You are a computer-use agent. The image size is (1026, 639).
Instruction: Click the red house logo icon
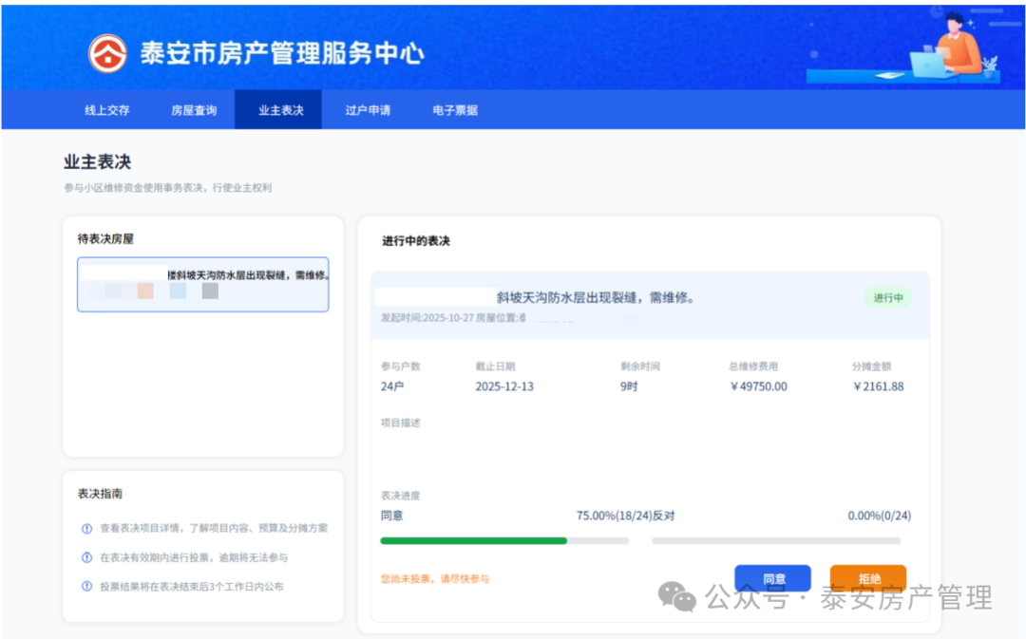(x=107, y=53)
